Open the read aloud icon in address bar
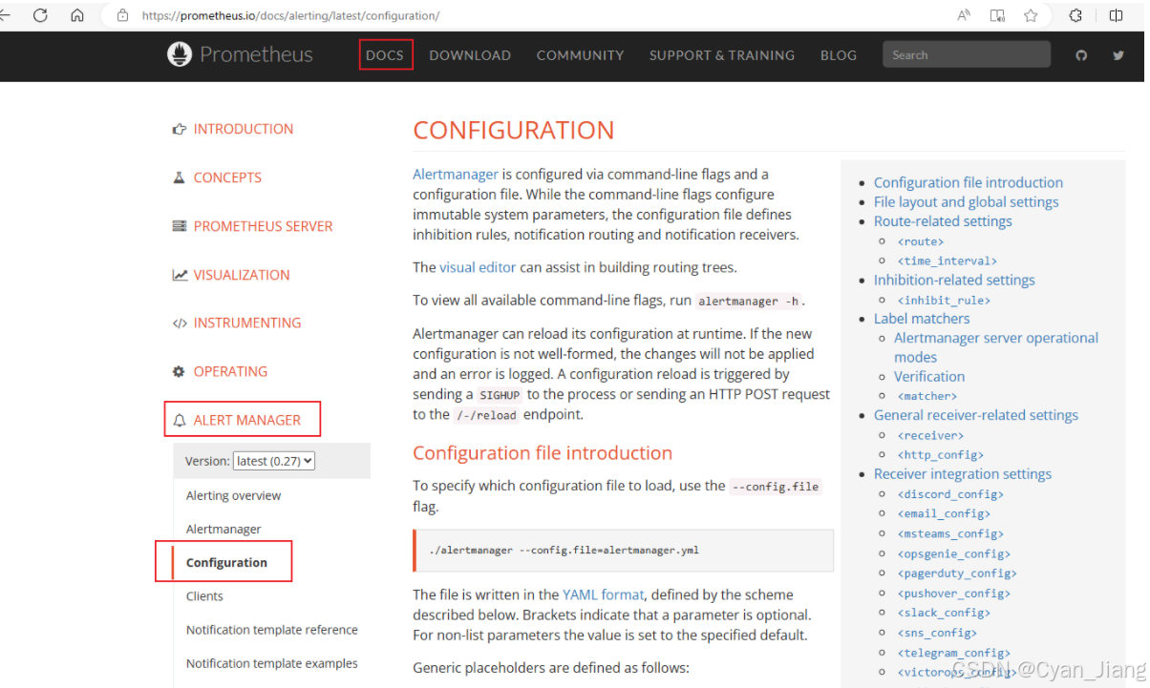 coord(965,15)
